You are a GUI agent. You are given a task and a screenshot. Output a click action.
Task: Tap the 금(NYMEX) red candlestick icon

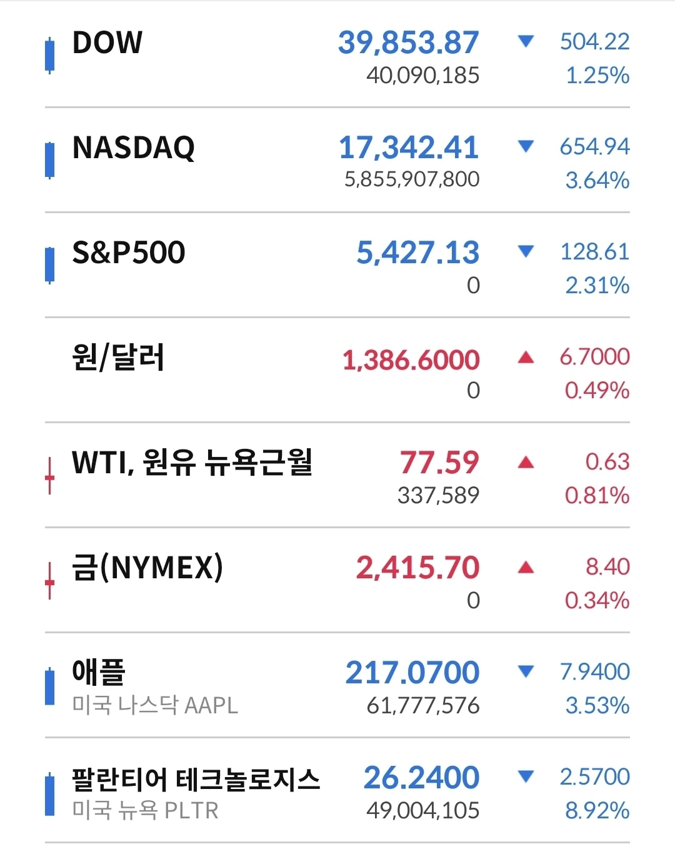tap(50, 581)
